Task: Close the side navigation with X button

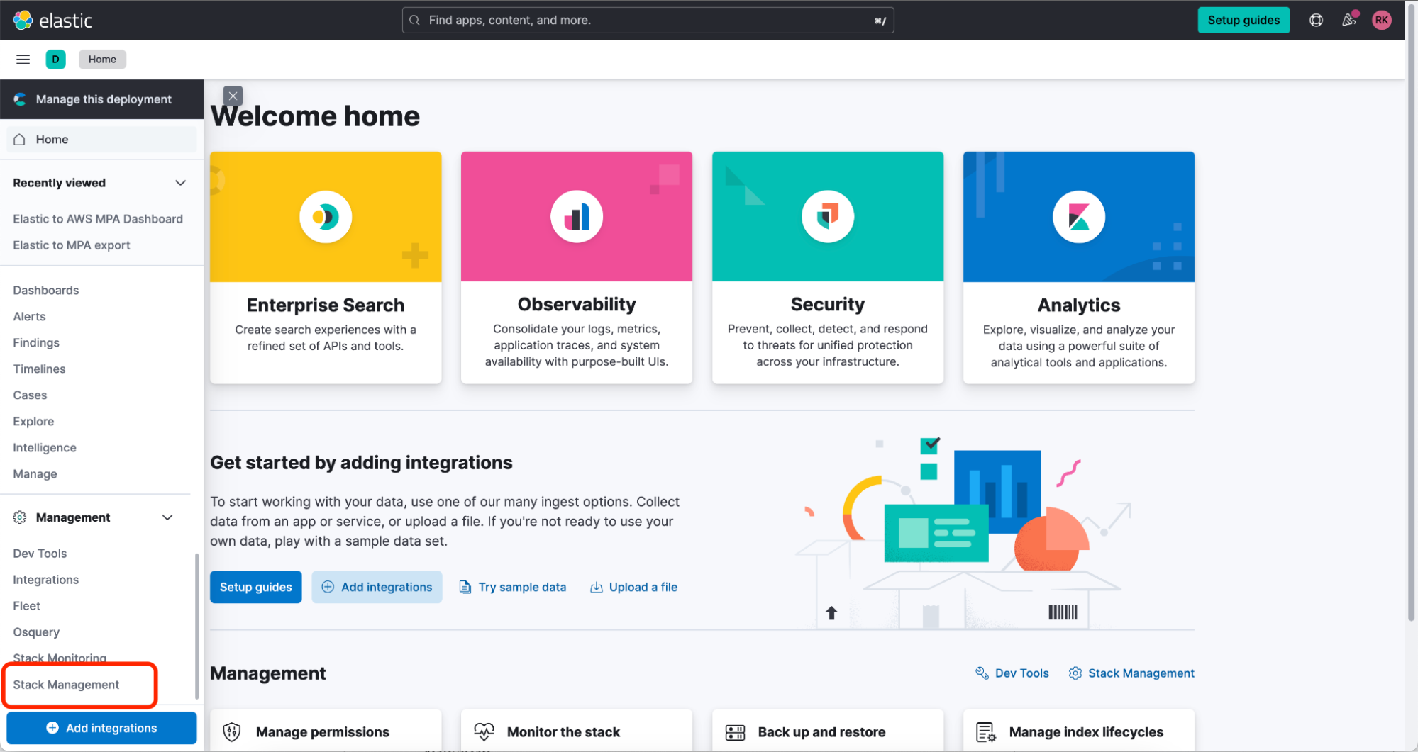Action: click(233, 96)
